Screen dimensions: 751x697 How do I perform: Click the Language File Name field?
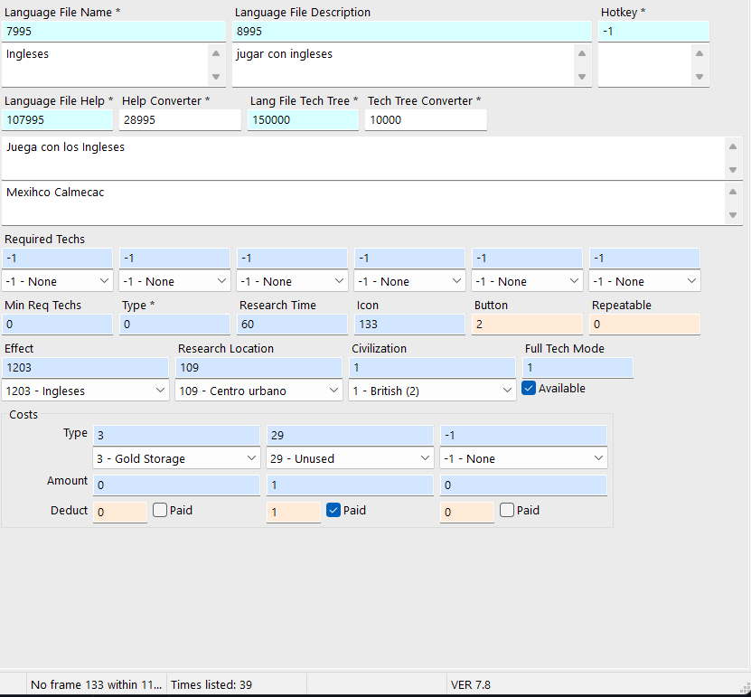tap(113, 31)
